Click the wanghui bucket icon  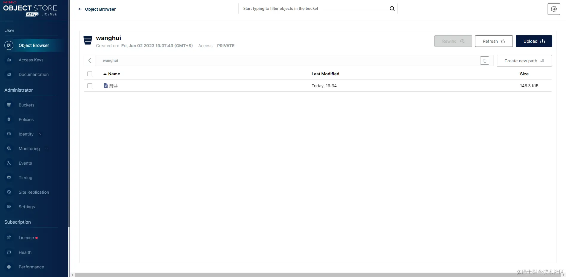(88, 40)
